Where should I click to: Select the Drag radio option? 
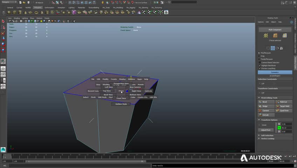click(x=259, y=56)
